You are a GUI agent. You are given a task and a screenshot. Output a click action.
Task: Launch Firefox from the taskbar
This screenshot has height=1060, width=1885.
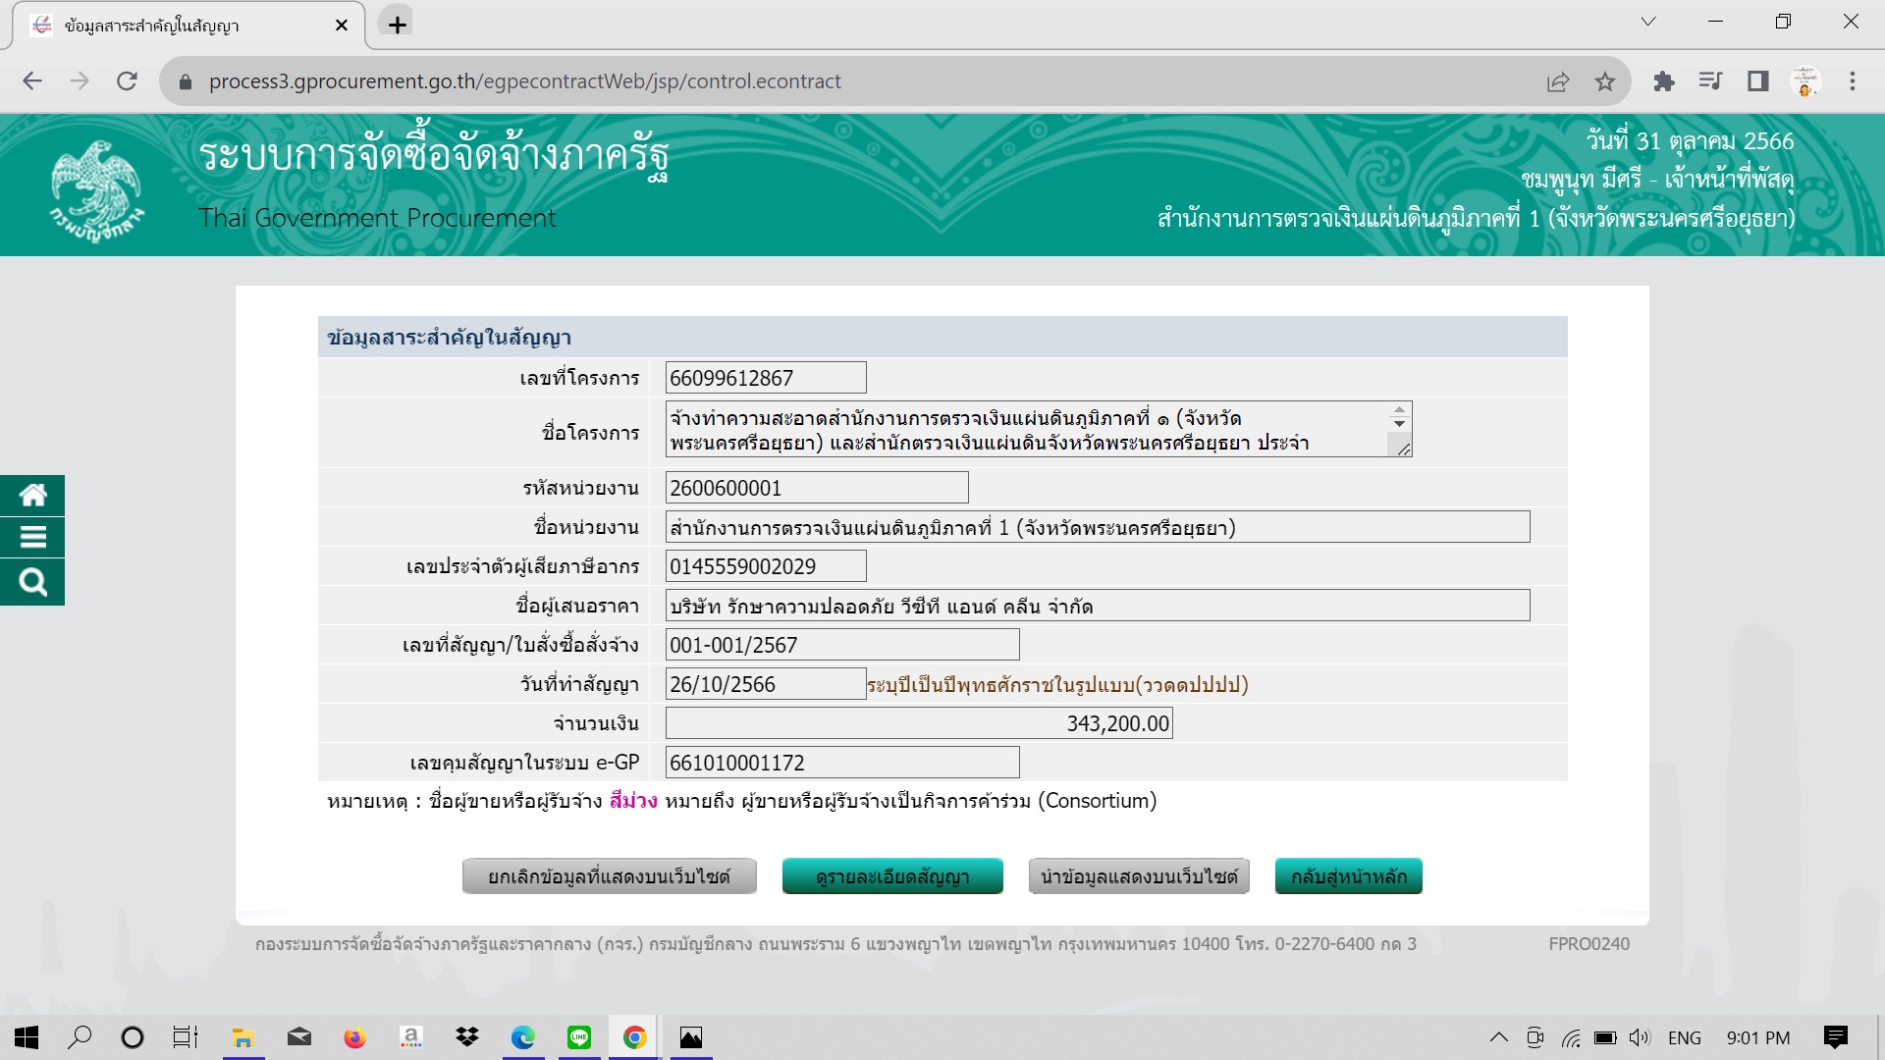click(x=354, y=1037)
